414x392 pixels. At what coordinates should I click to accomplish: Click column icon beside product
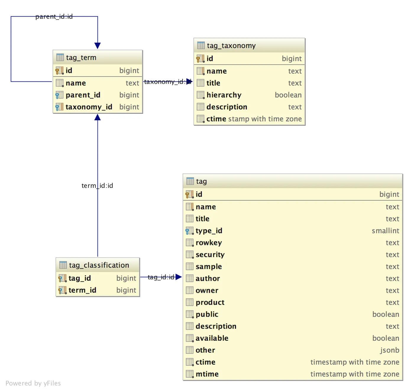point(190,302)
